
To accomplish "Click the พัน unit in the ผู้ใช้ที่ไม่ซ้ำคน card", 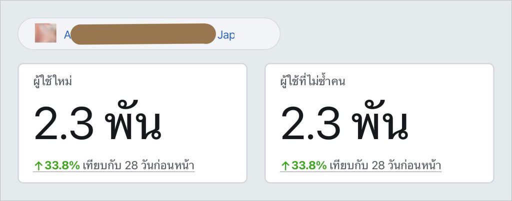I will click(380, 121).
